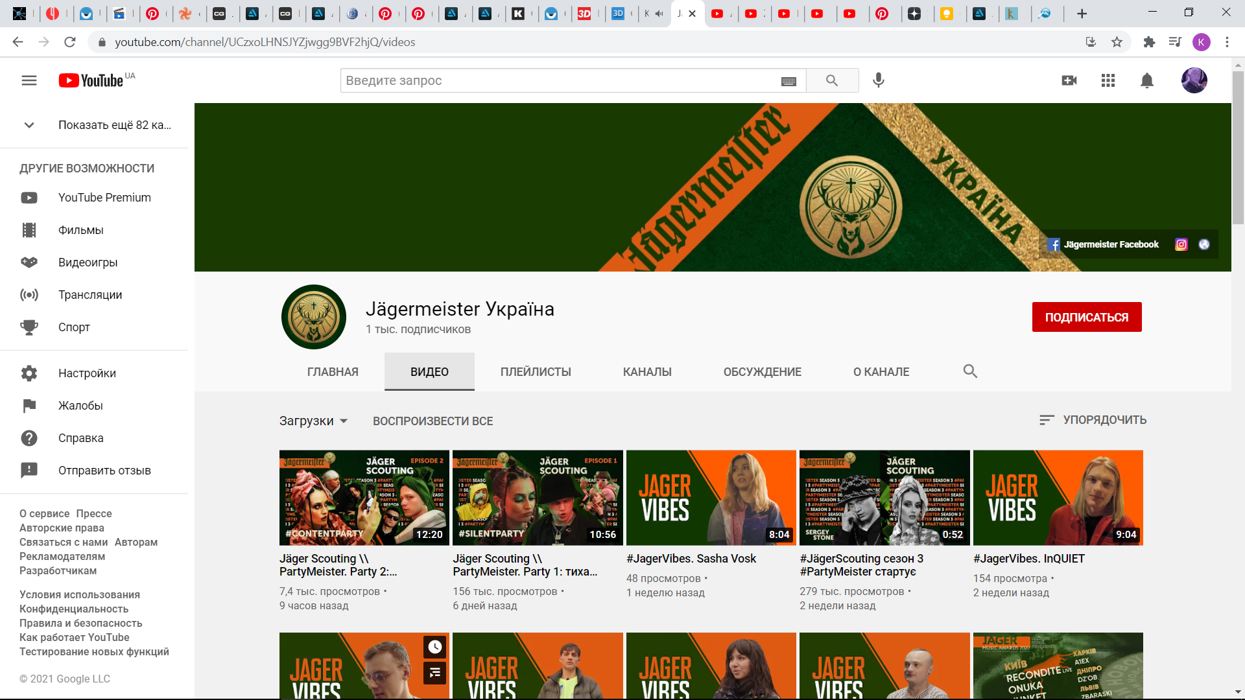Click the Jägermeister Україна channel avatar

(x=314, y=317)
